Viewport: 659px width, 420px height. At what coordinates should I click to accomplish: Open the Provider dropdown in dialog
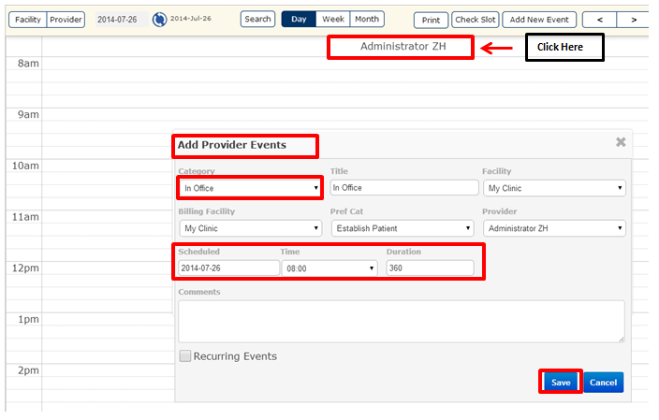click(x=554, y=228)
